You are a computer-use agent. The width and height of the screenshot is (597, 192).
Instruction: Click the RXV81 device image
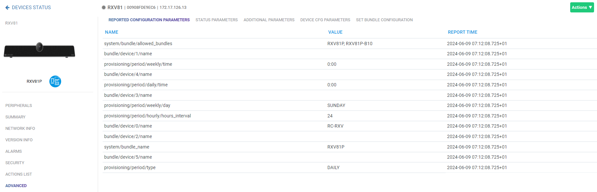coord(39,50)
